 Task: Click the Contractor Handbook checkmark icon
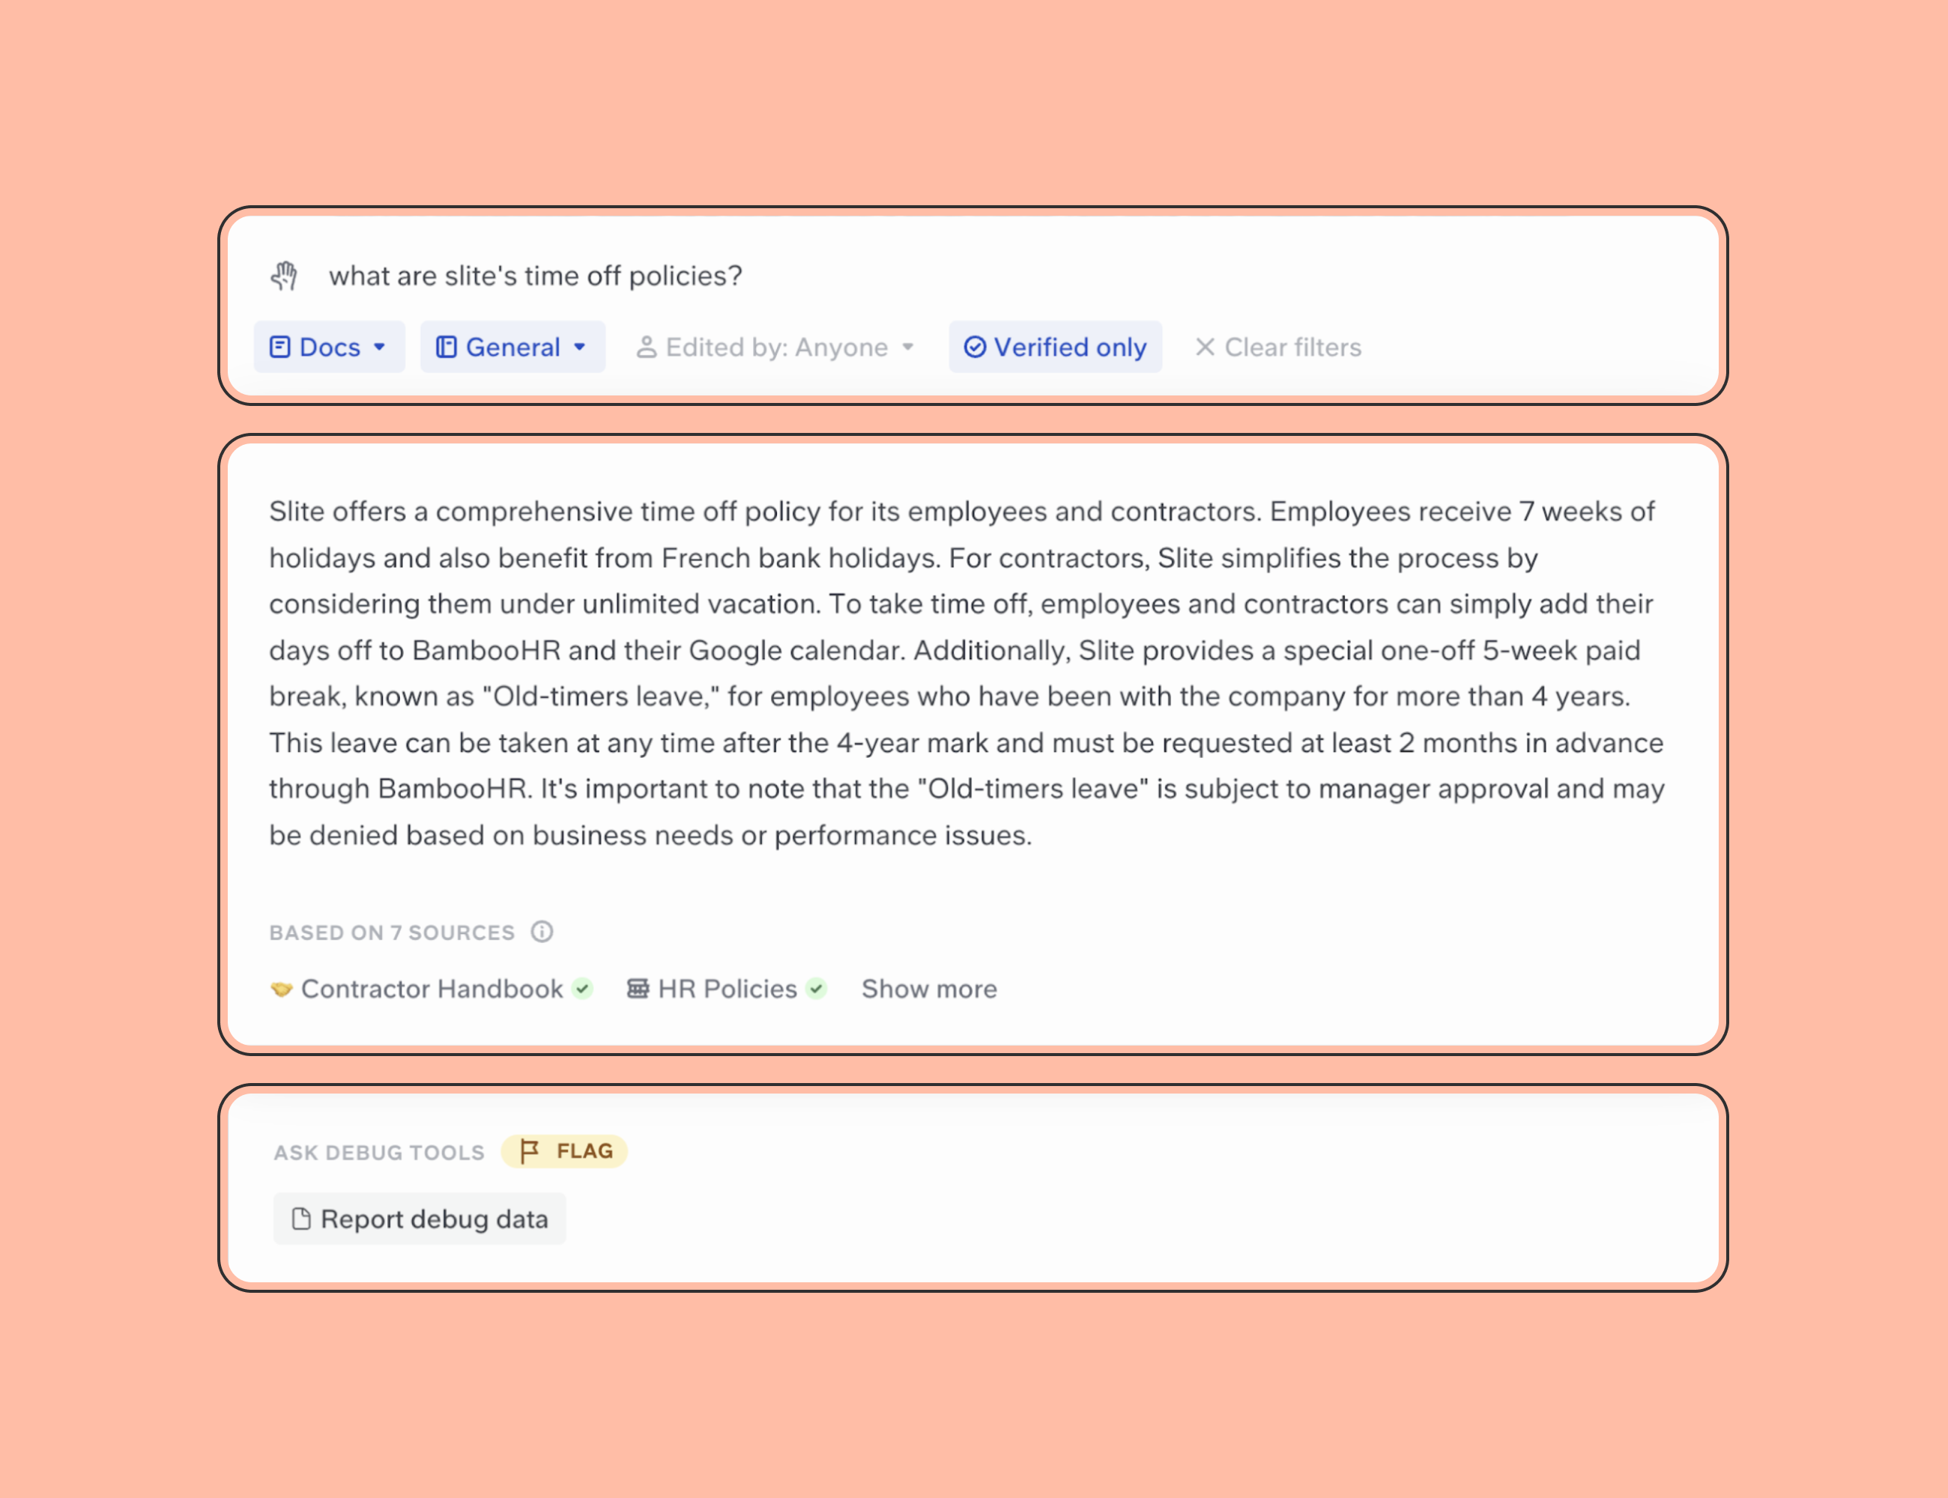(584, 988)
